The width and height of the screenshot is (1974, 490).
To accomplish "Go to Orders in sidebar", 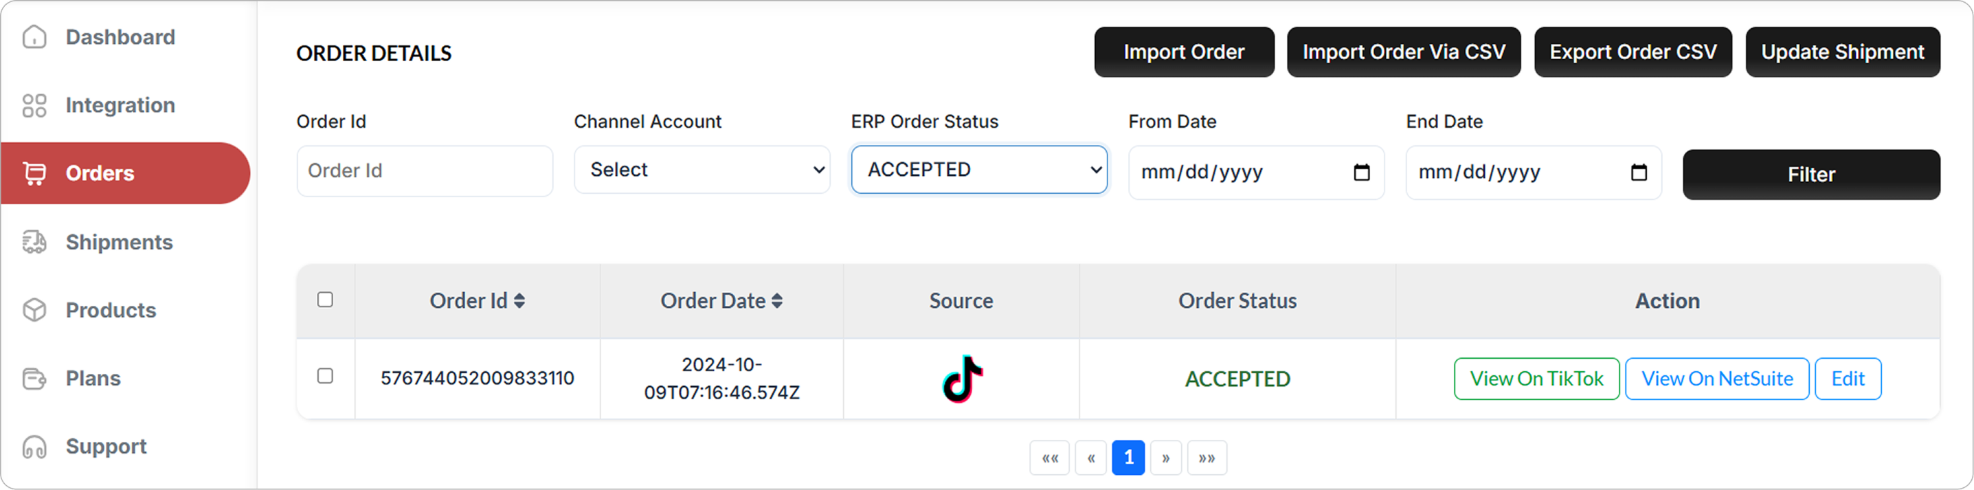I will (100, 173).
